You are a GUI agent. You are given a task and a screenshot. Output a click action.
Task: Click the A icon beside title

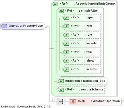(66, 52)
